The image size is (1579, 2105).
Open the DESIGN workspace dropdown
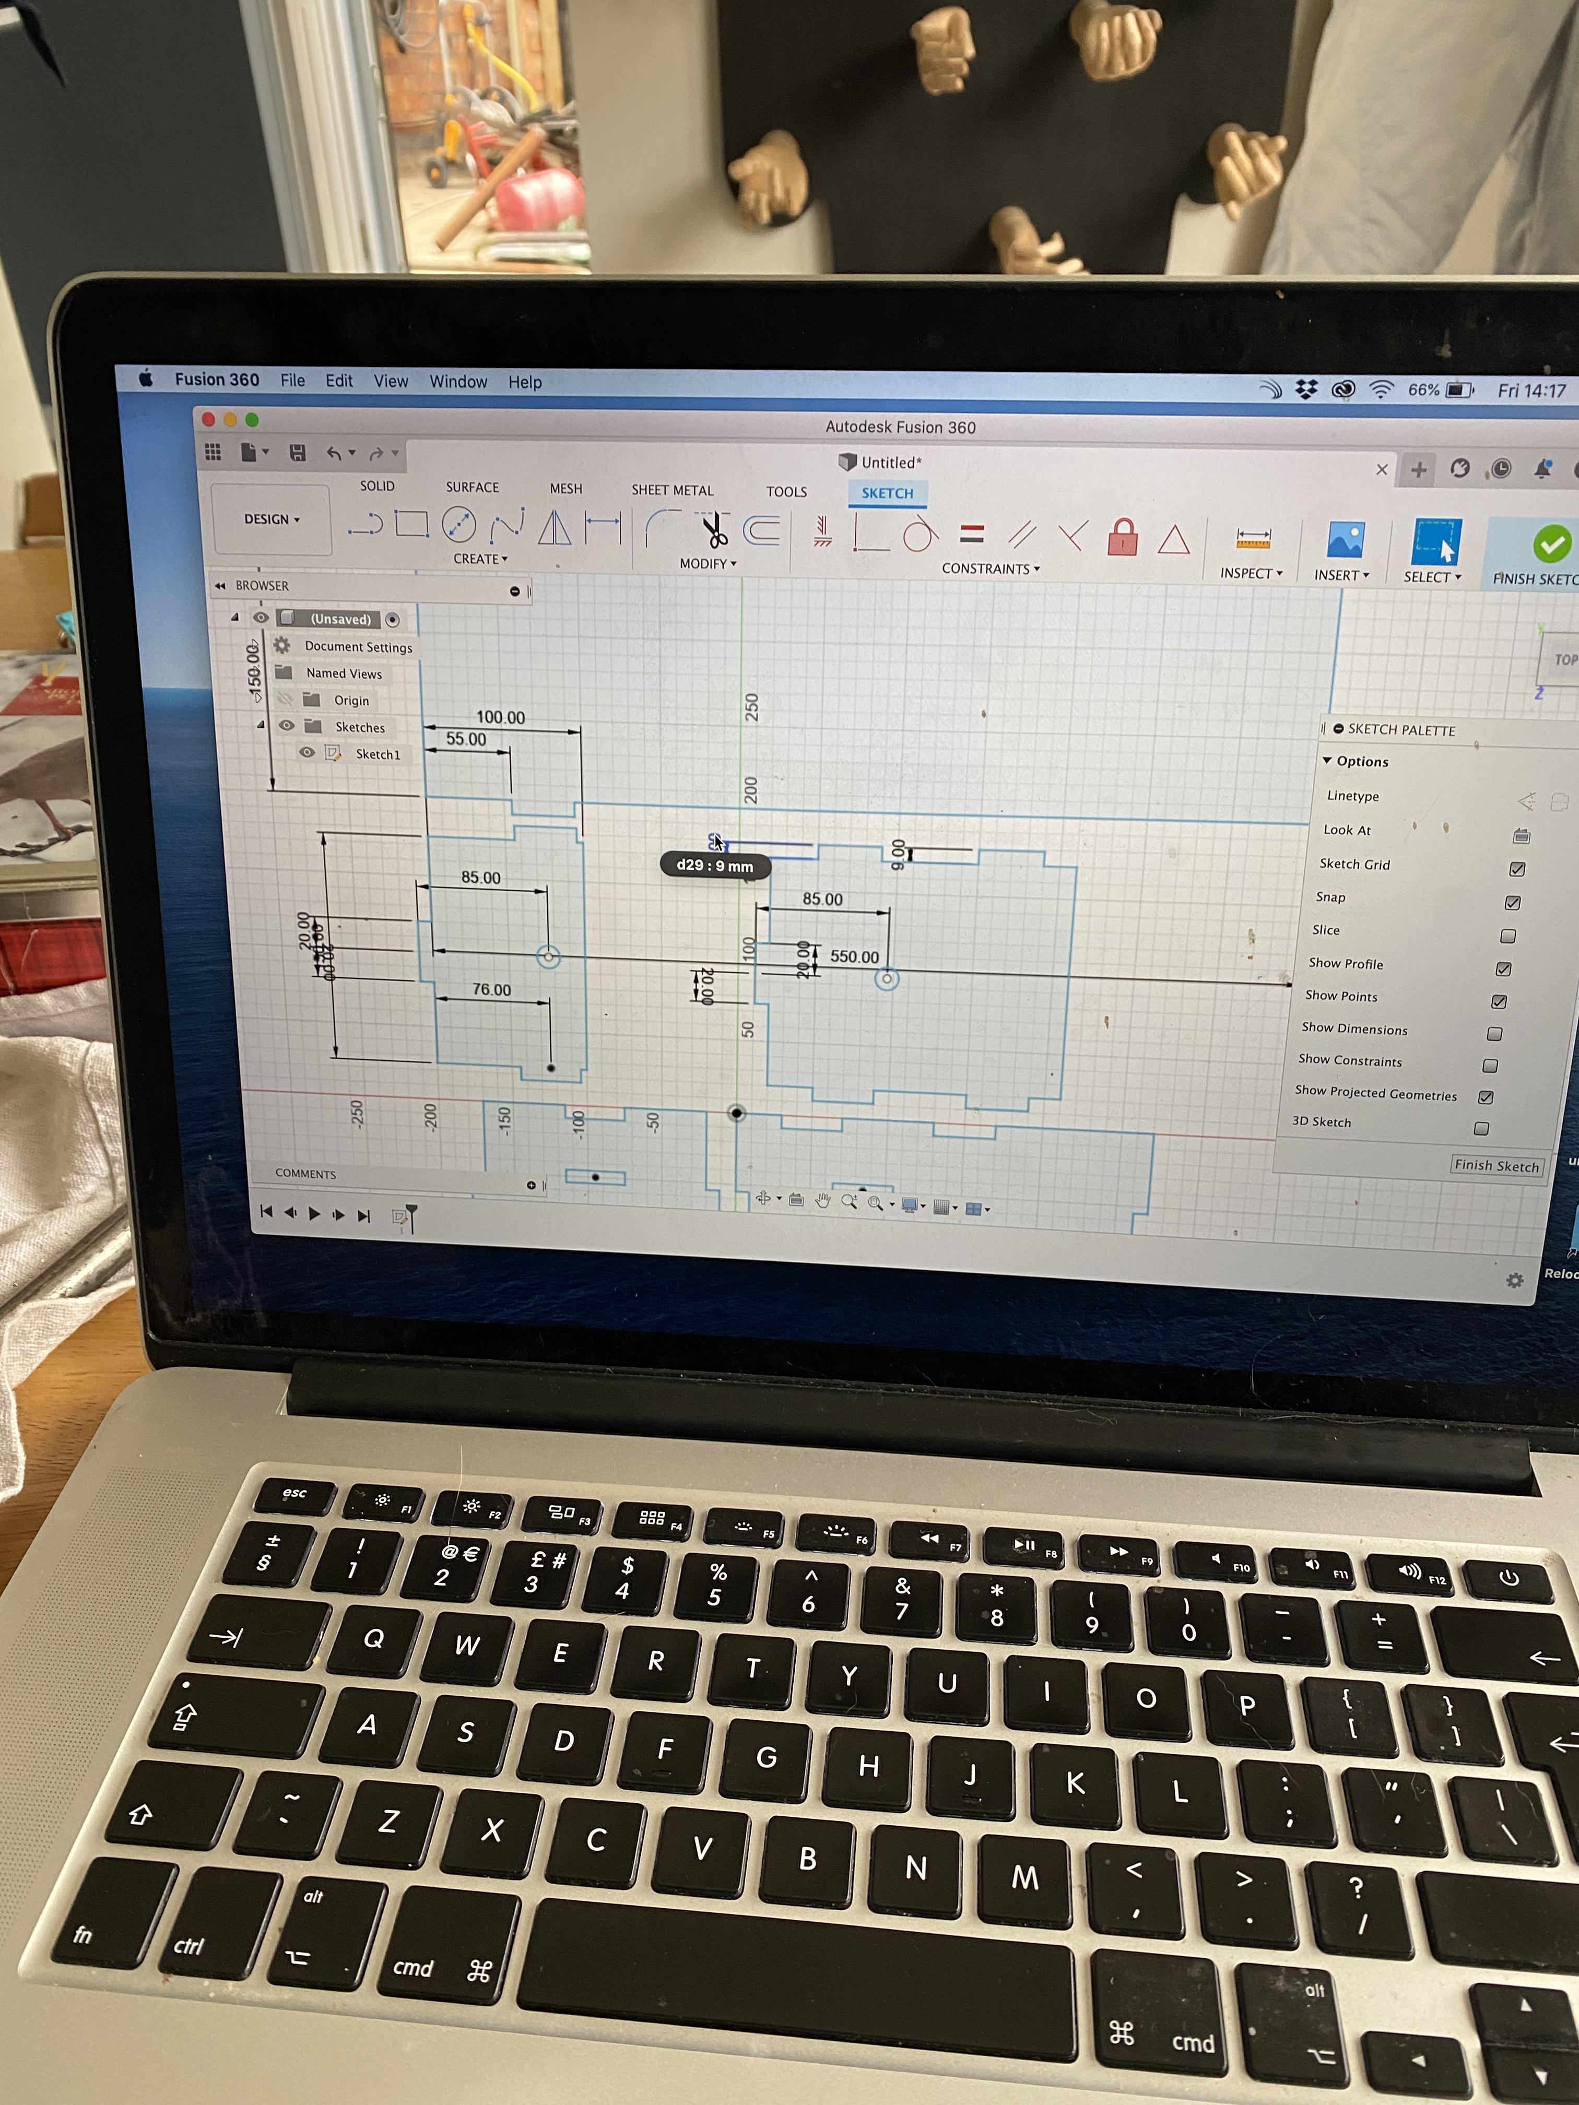(272, 518)
